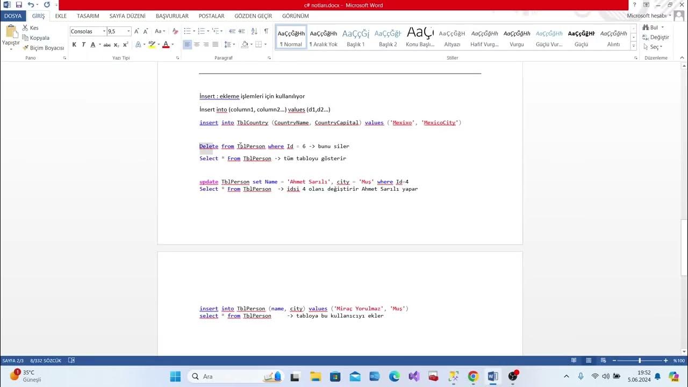
Task: Open Word help question mark
Action: click(634, 5)
